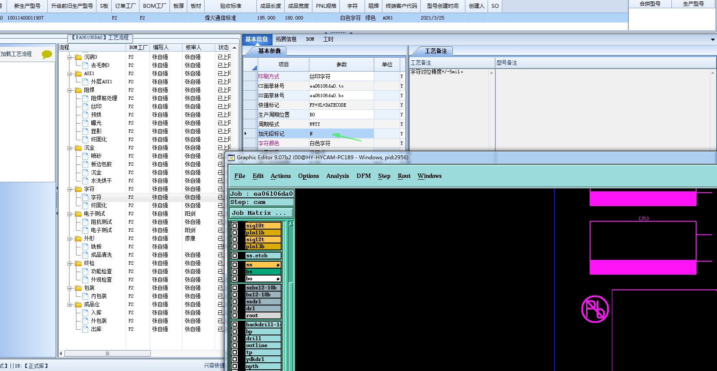Collapse the 沉铜3 tree node
The width and height of the screenshot is (717, 371).
click(70, 57)
